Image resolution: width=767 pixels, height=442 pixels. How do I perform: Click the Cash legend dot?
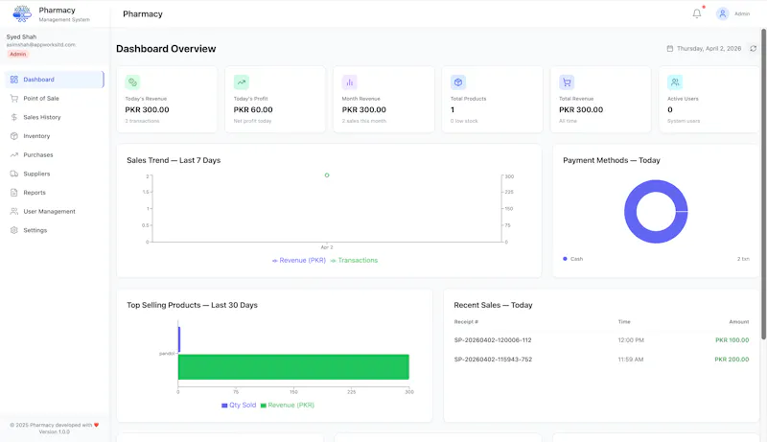tap(565, 259)
